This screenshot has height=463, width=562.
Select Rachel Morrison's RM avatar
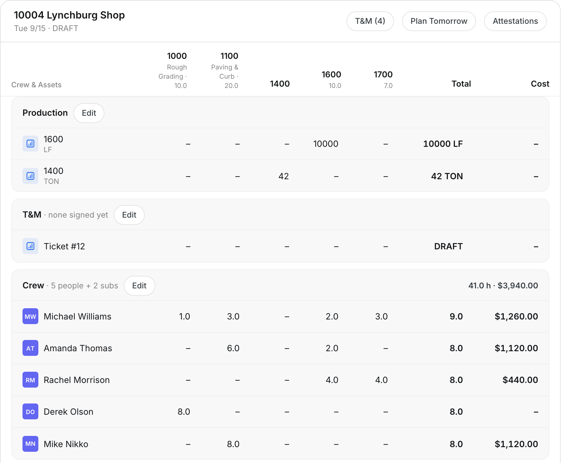pyautogui.click(x=30, y=380)
